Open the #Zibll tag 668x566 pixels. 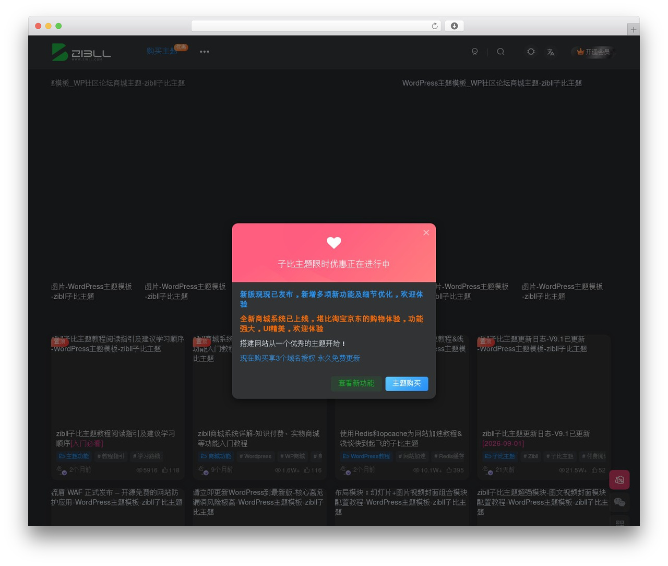click(530, 456)
